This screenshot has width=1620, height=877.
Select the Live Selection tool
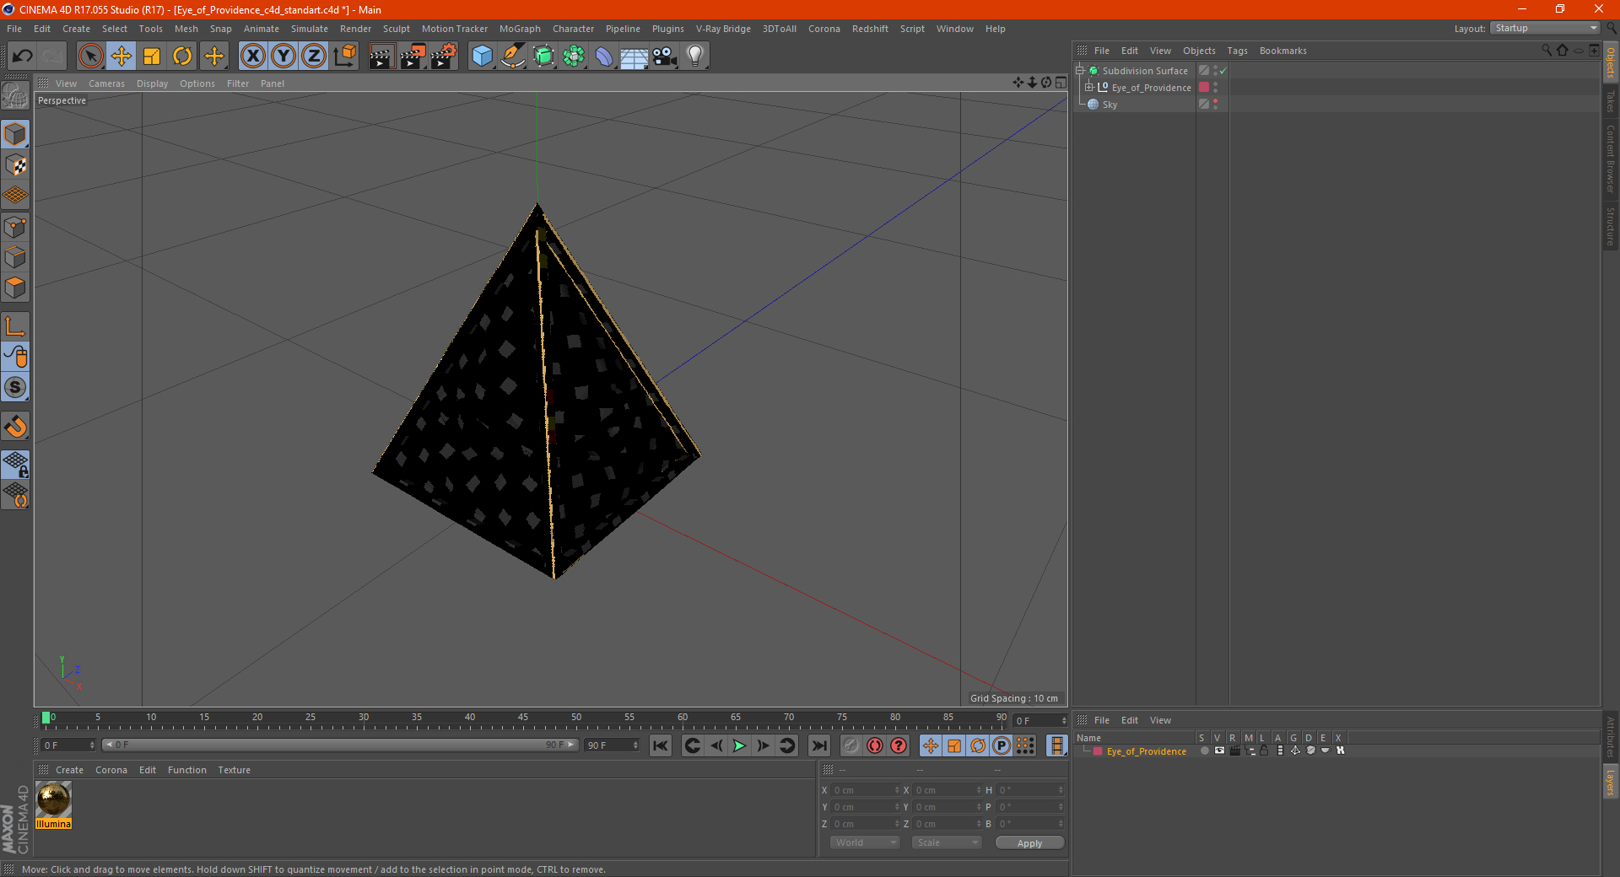[x=90, y=56]
